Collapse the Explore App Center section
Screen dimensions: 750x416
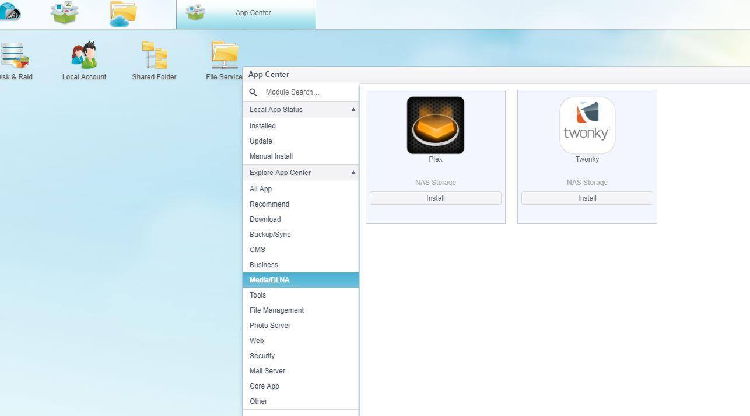pyautogui.click(x=353, y=173)
